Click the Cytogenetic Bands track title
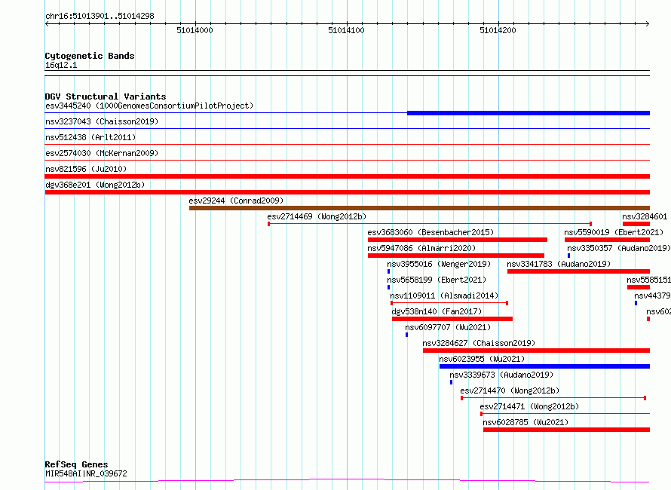 (x=90, y=56)
